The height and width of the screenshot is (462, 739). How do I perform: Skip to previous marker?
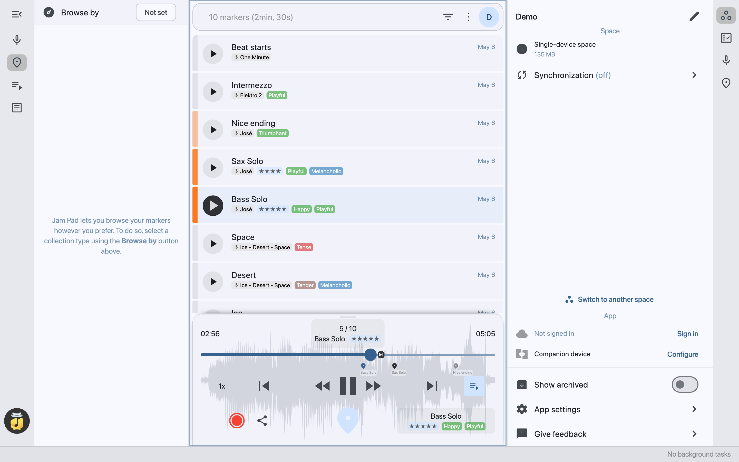[263, 386]
